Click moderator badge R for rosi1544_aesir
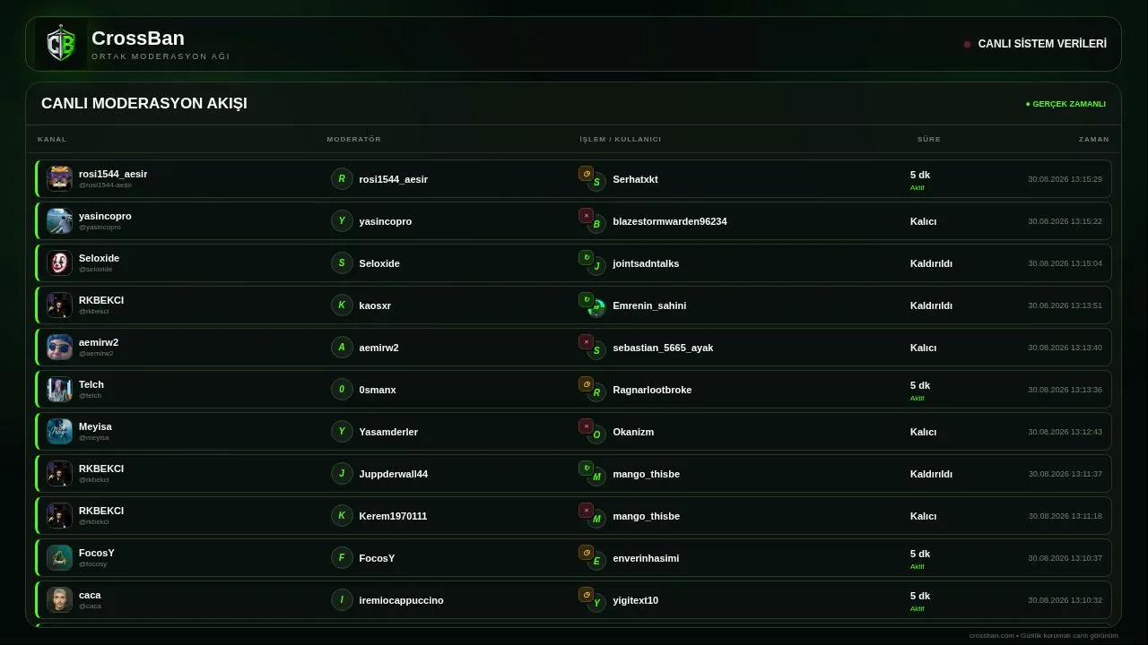 (x=342, y=179)
